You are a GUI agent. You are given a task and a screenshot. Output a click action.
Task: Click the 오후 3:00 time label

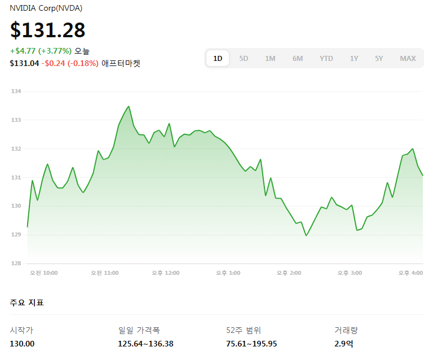coord(350,273)
